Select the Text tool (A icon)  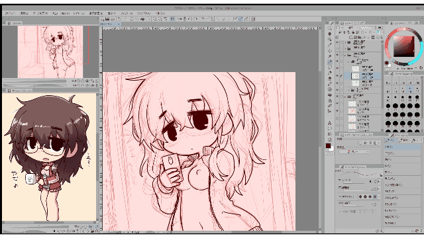330,123
